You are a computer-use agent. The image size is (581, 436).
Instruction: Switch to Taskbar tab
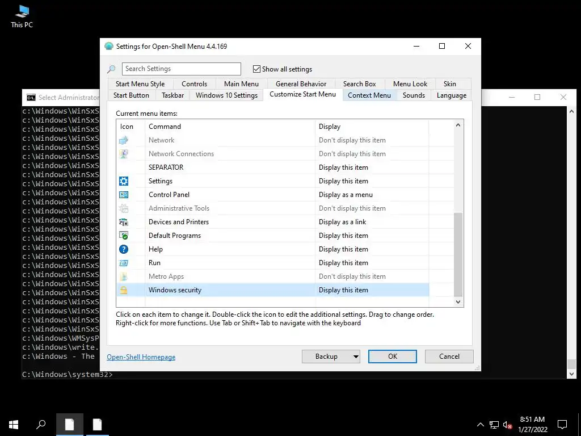(172, 95)
